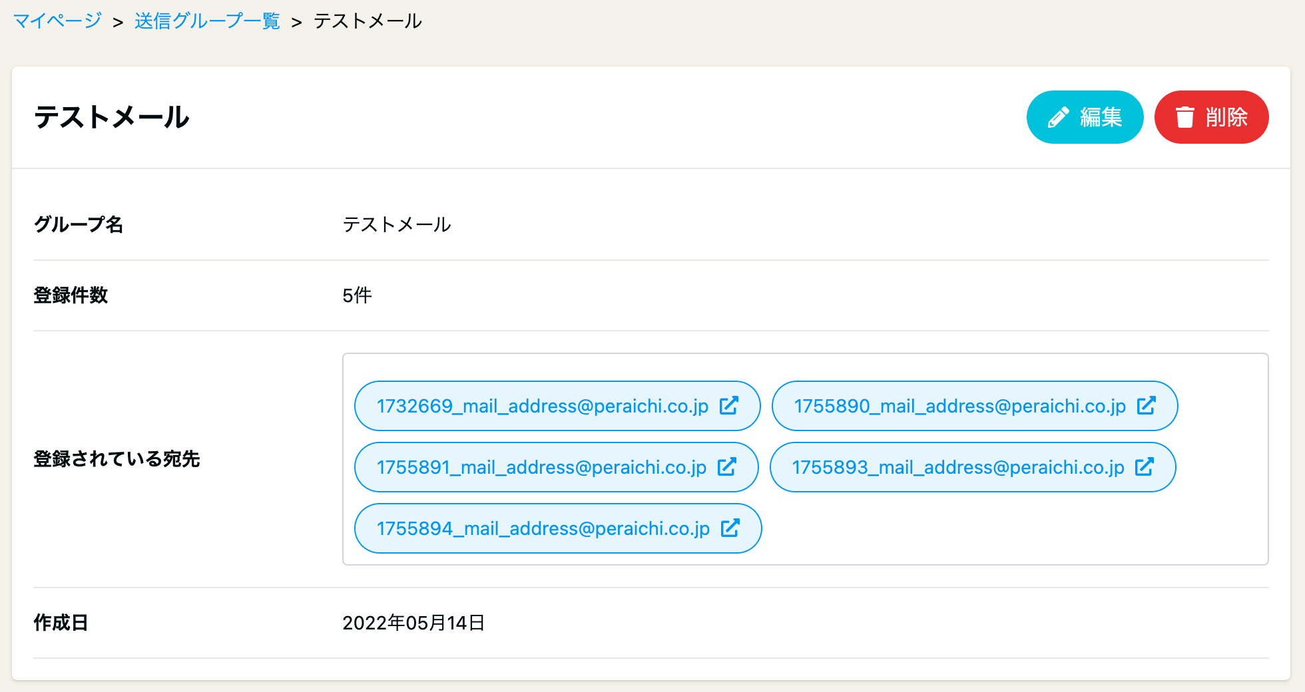1305x692 pixels.
Task: Click the group name value テストメール
Action: tap(397, 225)
